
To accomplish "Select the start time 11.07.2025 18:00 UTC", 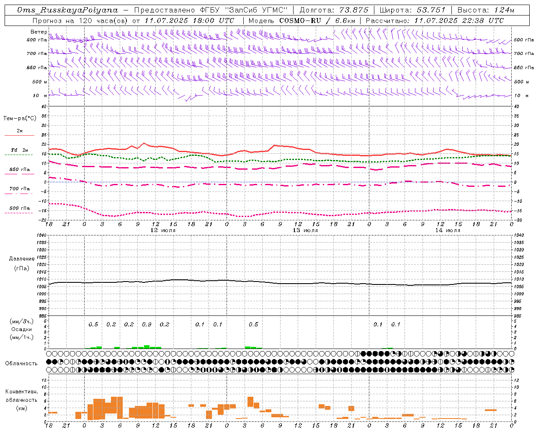I will pyautogui.click(x=190, y=21).
